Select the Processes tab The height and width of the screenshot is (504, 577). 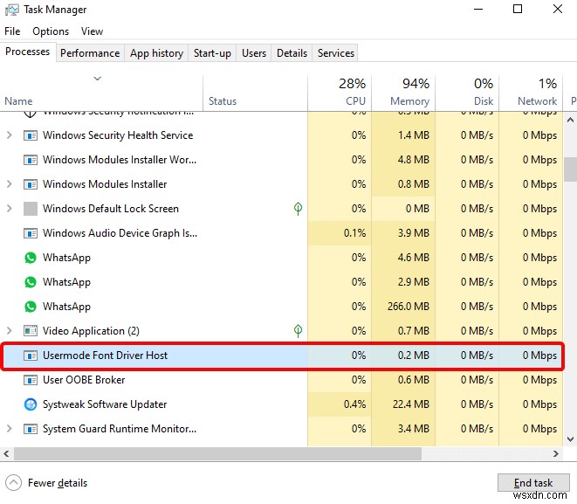click(28, 52)
